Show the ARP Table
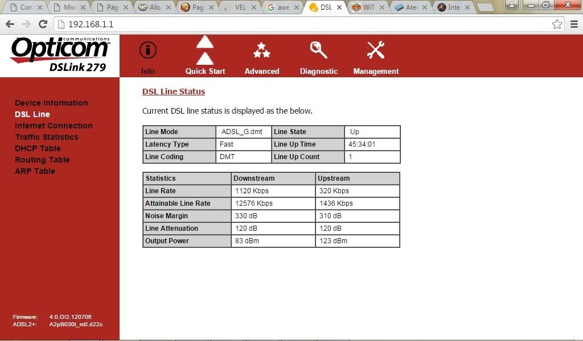The width and height of the screenshot is (583, 341). (35, 171)
